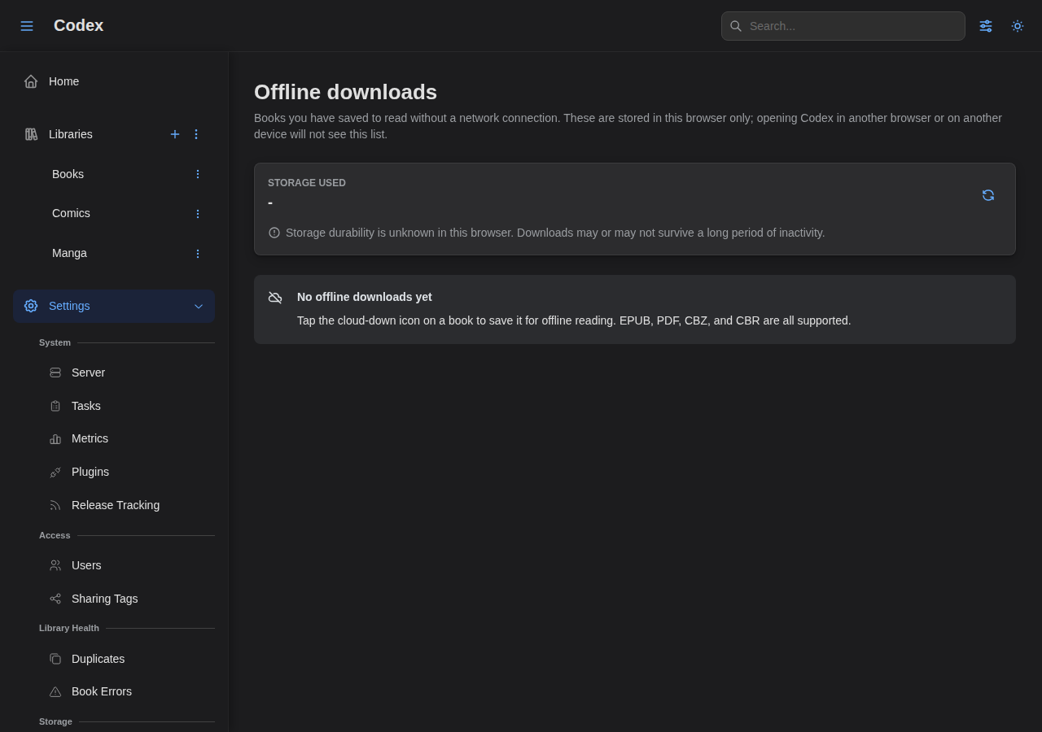Open the Comics library options menu
1042x732 pixels.
tap(197, 214)
